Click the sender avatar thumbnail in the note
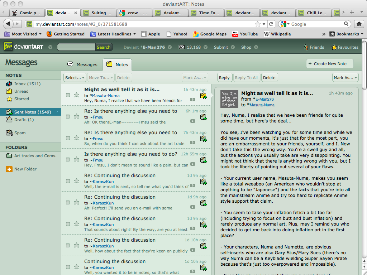Image resolution: width=367 pixels, height=275 pixels. [x=229, y=99]
